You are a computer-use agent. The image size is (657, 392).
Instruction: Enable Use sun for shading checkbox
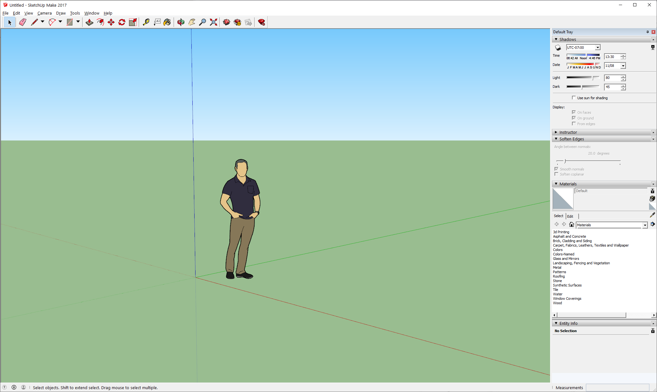coord(574,98)
